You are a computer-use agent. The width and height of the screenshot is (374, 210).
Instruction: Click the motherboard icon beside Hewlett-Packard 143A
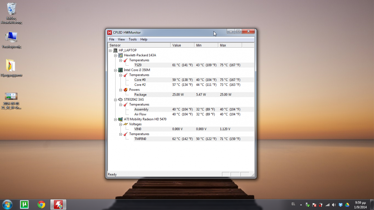(x=120, y=55)
